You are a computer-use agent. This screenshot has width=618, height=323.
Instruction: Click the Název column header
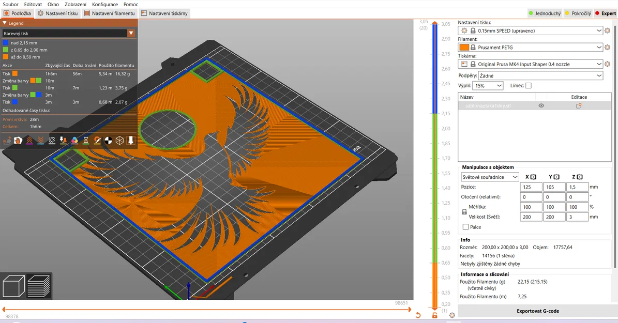pos(496,97)
